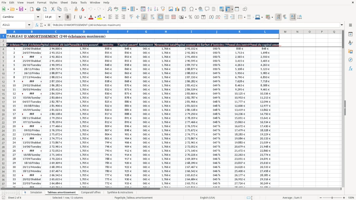
Task: Open the font color dropdown arrow
Action: click(95, 17)
